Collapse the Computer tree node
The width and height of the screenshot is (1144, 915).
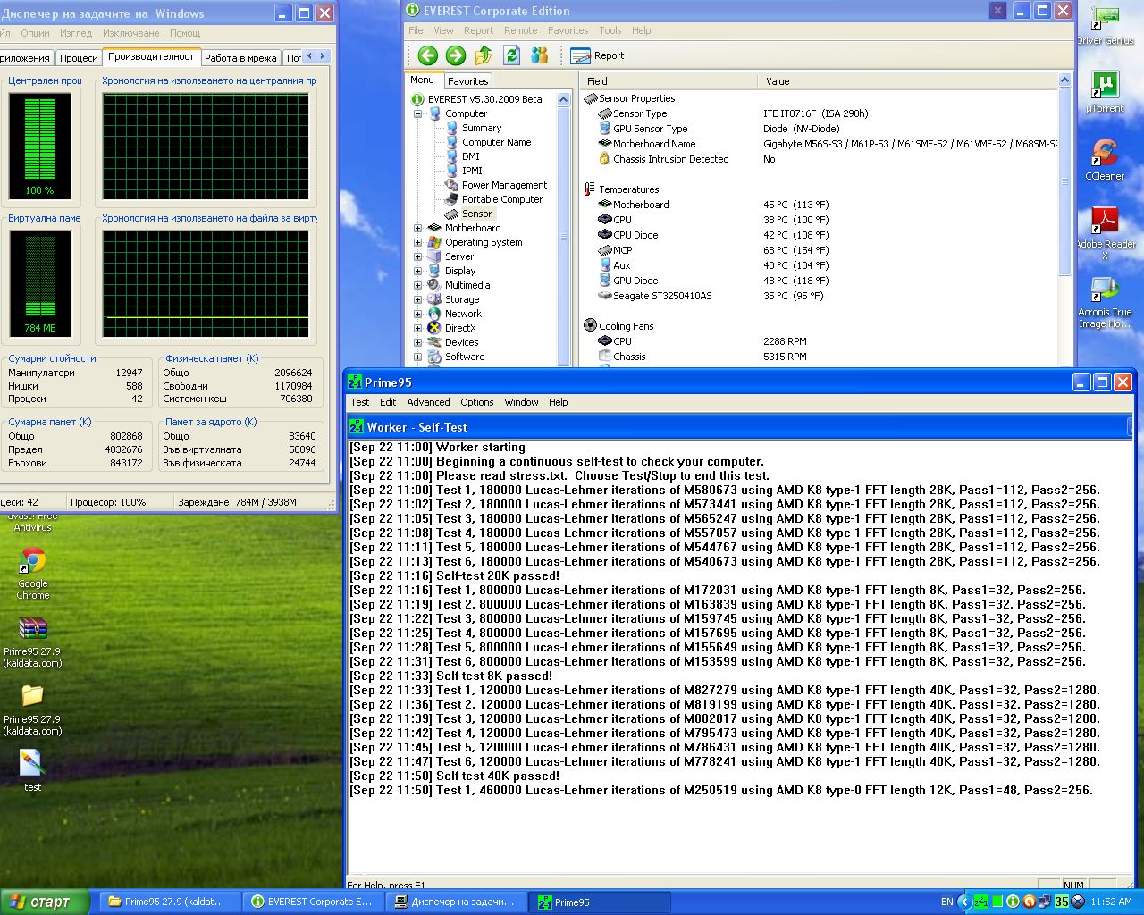pyautogui.click(x=417, y=113)
